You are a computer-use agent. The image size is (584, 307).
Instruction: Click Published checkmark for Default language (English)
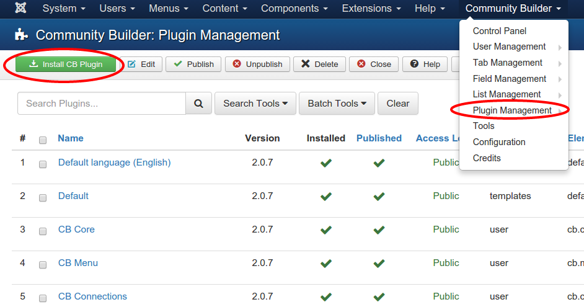(379, 163)
